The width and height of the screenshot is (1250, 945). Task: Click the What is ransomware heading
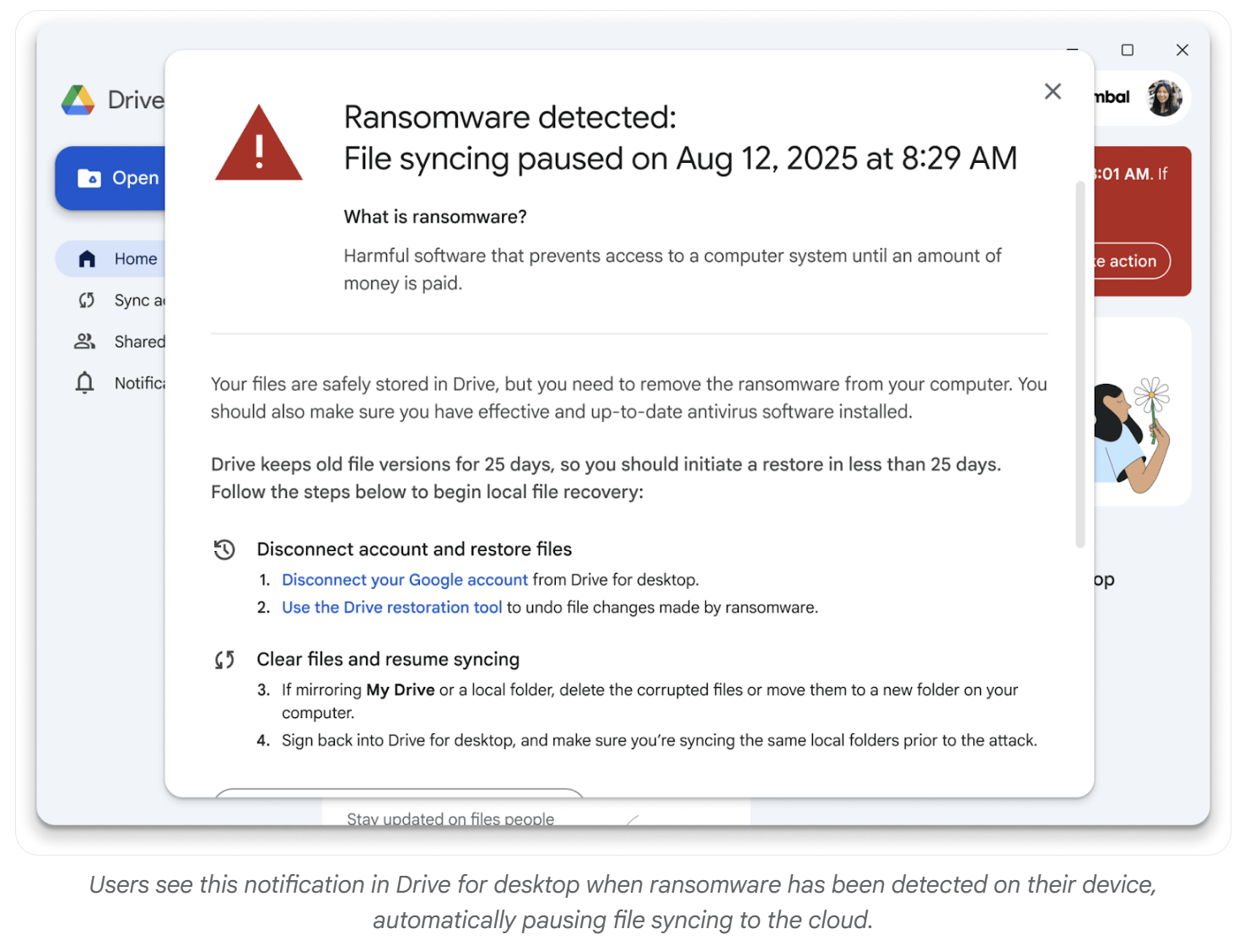point(435,217)
